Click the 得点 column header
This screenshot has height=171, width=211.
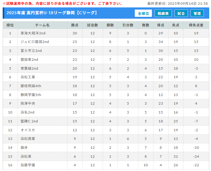coord(161,25)
